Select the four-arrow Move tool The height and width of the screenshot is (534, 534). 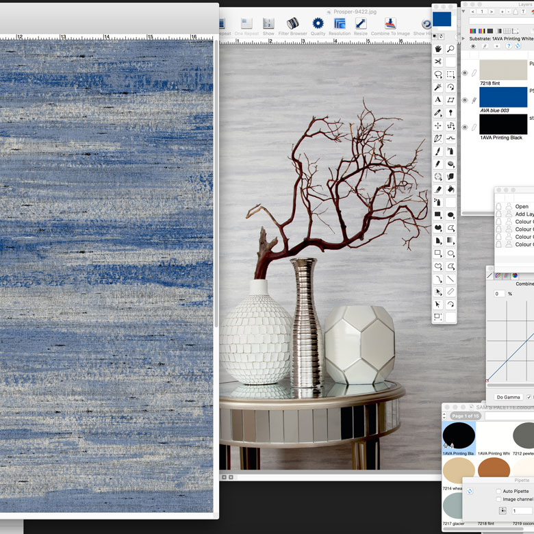438,126
